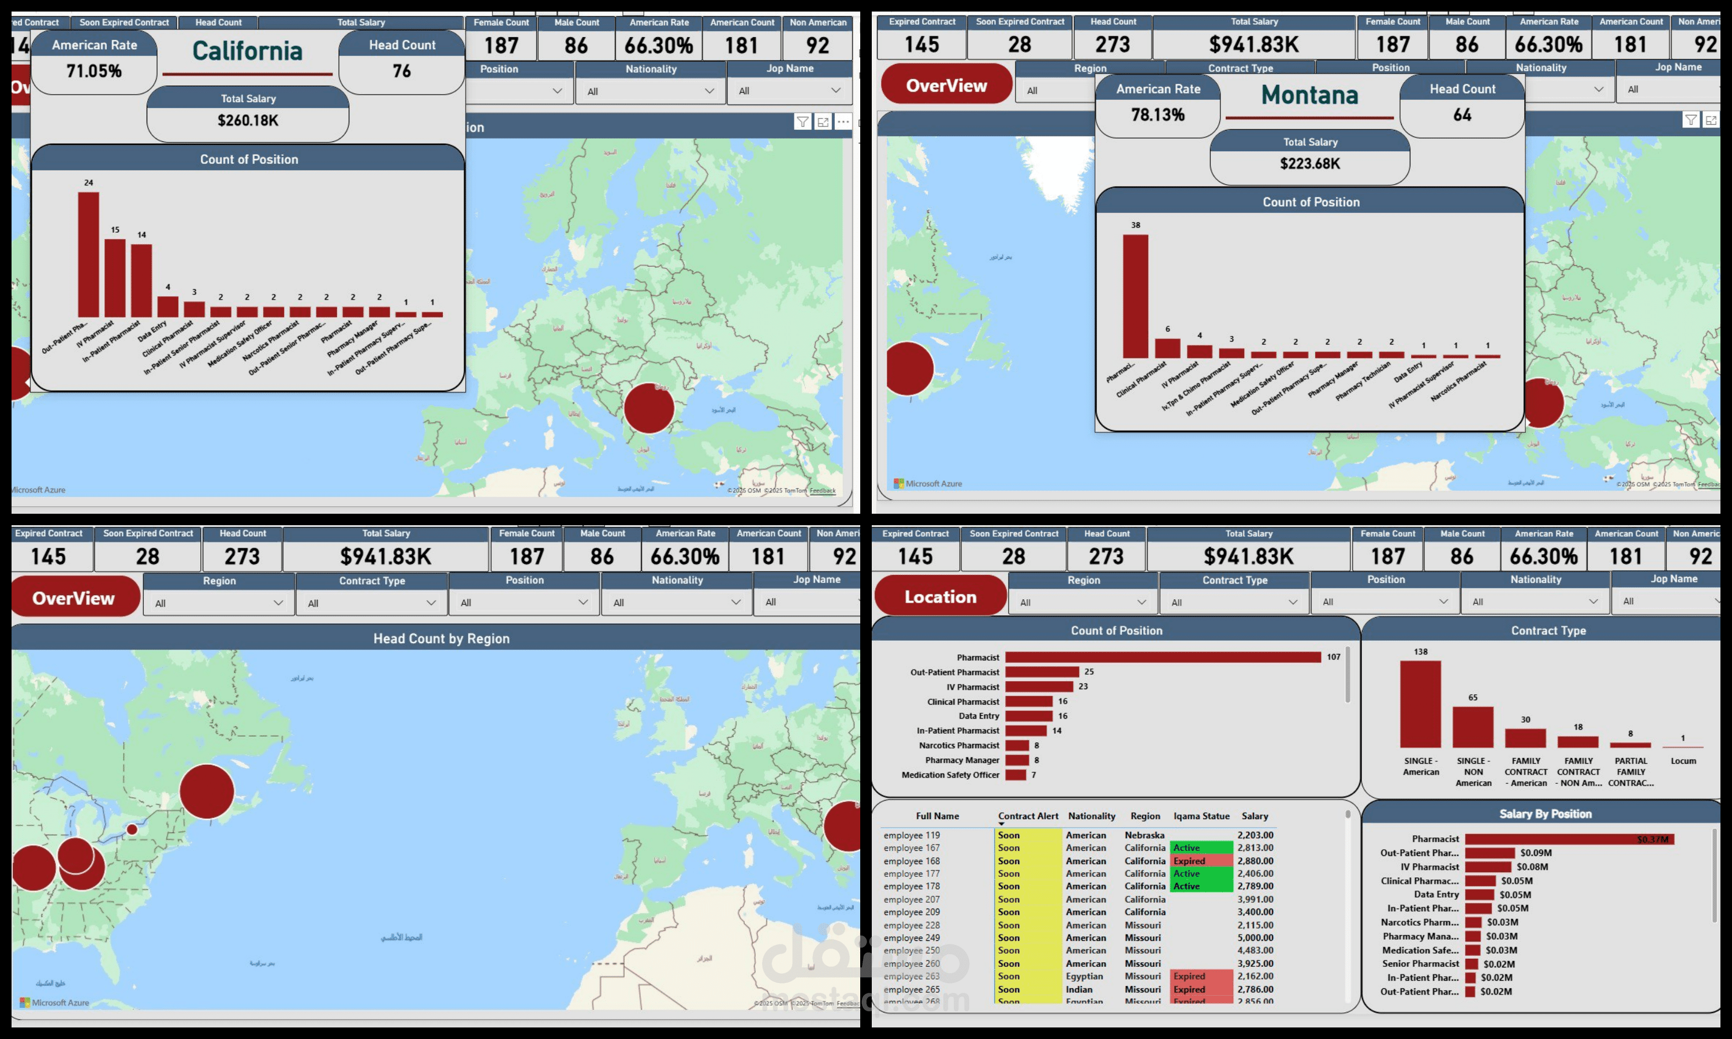The image size is (1732, 1039).
Task: Open More options menu on the California map visual
Action: tap(842, 122)
